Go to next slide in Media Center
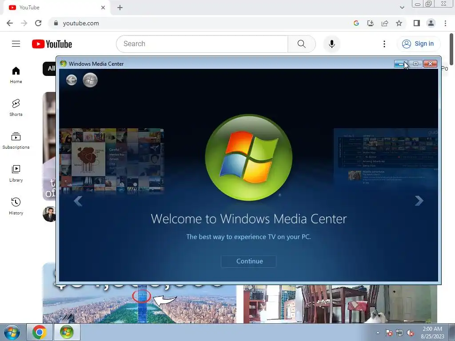 [419, 201]
